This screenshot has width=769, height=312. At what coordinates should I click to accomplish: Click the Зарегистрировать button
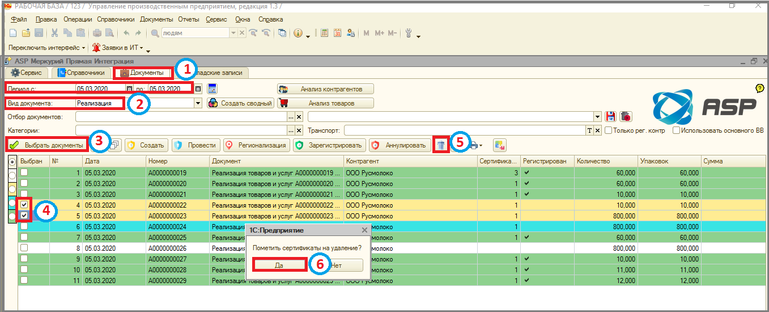tap(329, 145)
